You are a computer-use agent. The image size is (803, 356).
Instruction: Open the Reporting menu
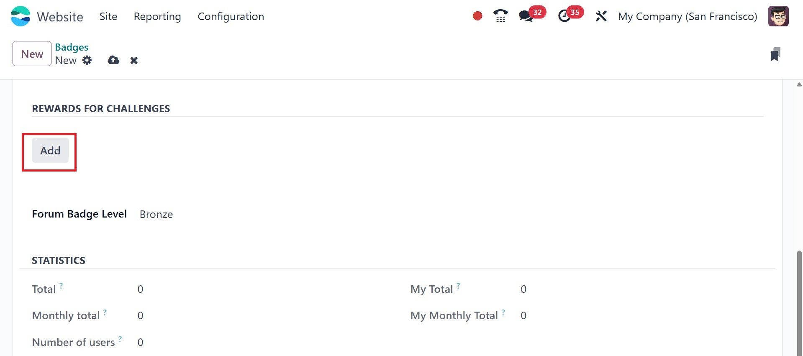coord(157,16)
